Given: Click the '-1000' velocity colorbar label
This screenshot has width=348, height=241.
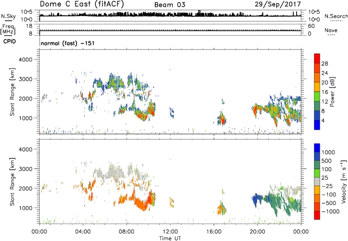Looking at the screenshot, I should tap(330, 211).
